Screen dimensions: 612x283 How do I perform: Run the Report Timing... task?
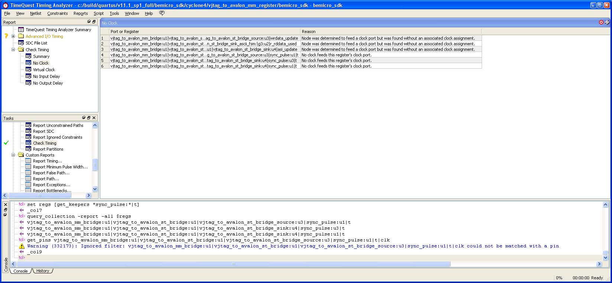47,161
